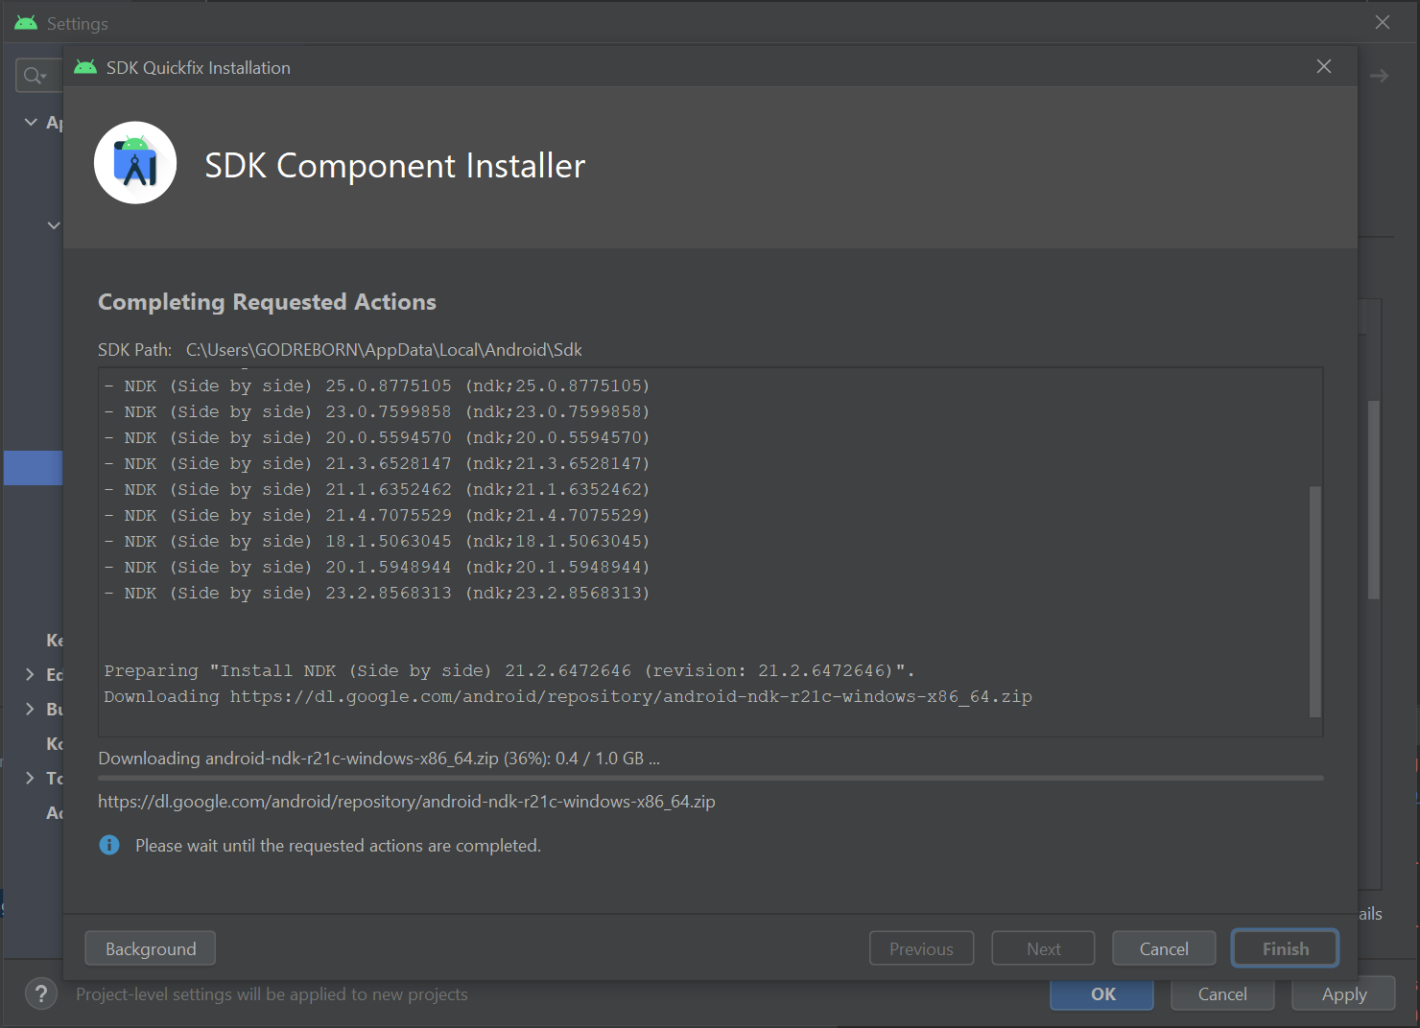Viewport: 1420px width, 1028px height.
Task: Click log line "NDK (Side by side) 20.0.5594570"
Action: click(377, 437)
